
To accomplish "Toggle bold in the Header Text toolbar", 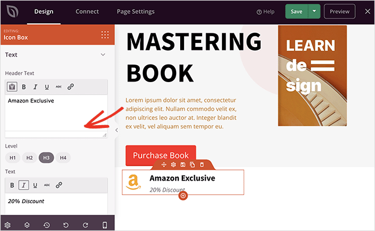I will coord(24,87).
